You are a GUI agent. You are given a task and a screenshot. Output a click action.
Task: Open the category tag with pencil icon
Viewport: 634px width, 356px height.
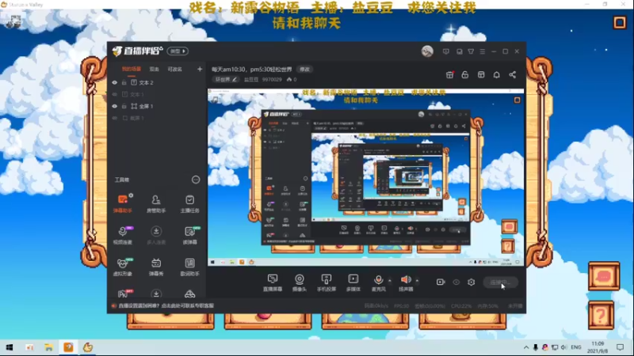pyautogui.click(x=226, y=80)
